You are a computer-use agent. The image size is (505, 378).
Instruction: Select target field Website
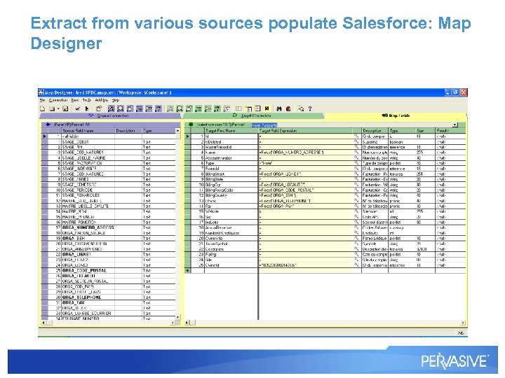point(231,211)
